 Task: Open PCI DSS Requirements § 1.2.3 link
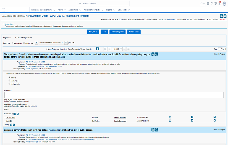pos(35,62)
